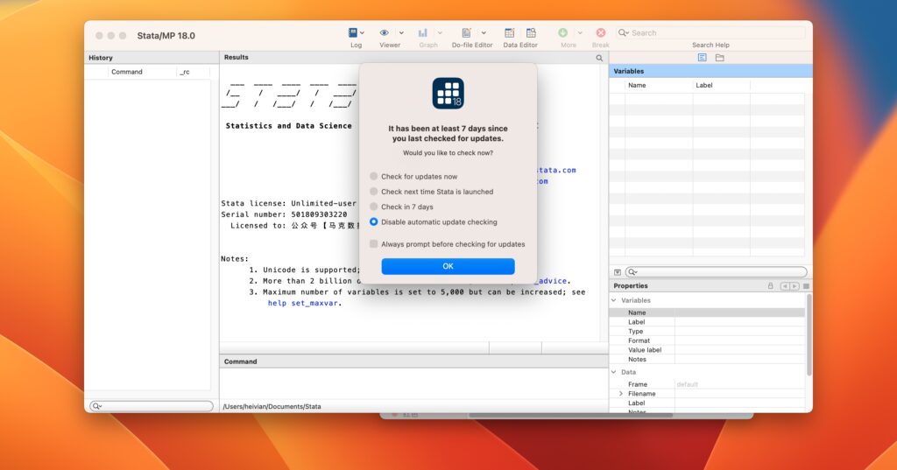This screenshot has height=470, width=897.
Task: Open the Do-file Editor dropdown arrow
Action: click(484, 33)
